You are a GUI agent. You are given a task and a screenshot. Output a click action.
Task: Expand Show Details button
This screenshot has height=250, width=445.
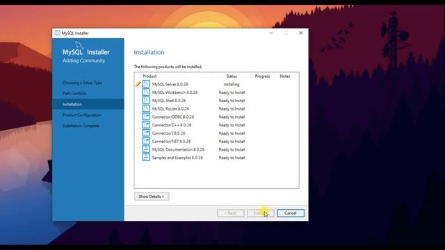coord(152,197)
